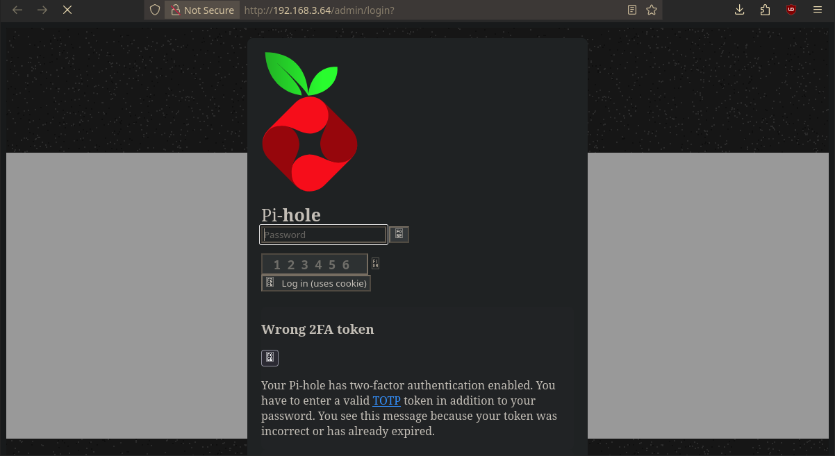Click the tracking protection shield icon

pyautogui.click(x=155, y=10)
